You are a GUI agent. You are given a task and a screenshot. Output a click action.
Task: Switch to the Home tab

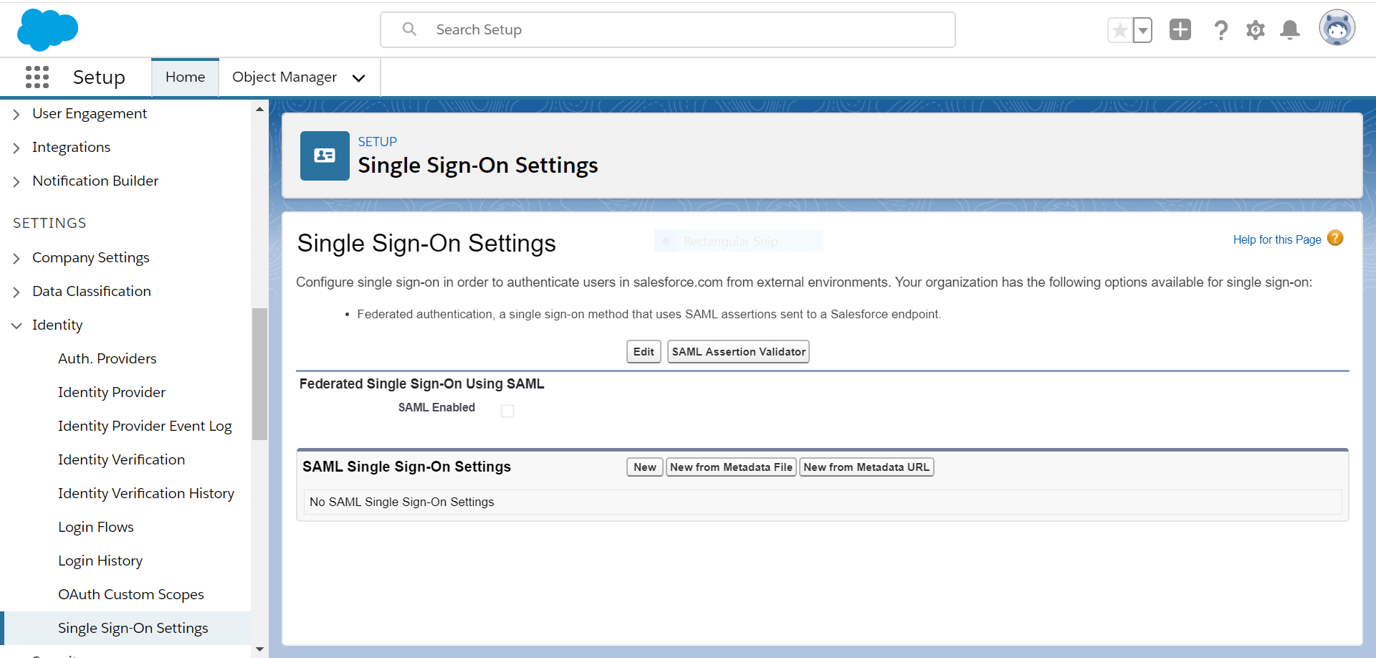pos(185,77)
